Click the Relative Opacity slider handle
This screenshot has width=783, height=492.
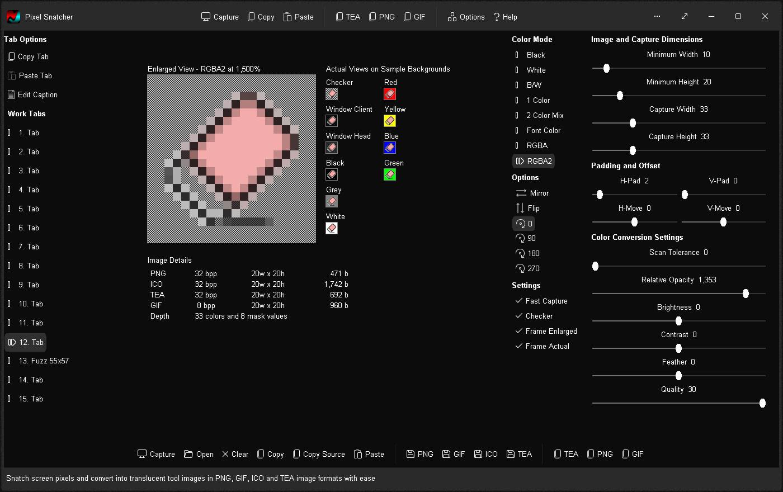pyautogui.click(x=746, y=294)
